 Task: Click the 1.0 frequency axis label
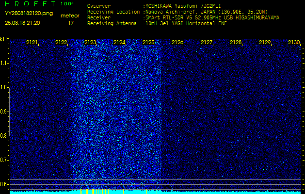point(4,88)
